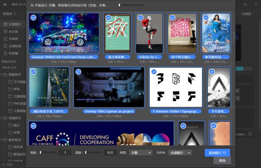Click the external link icon beside .com URL

click(x=250, y=134)
